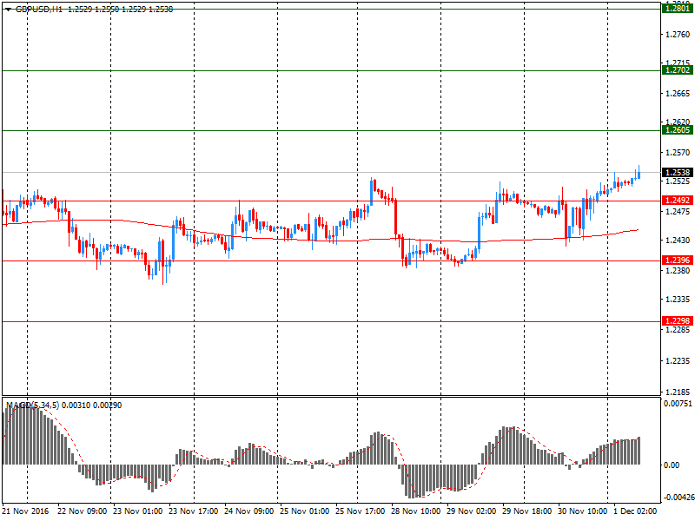Click the 25 Nov 17:00 time label
This screenshot has height=521, width=695.
point(360,511)
